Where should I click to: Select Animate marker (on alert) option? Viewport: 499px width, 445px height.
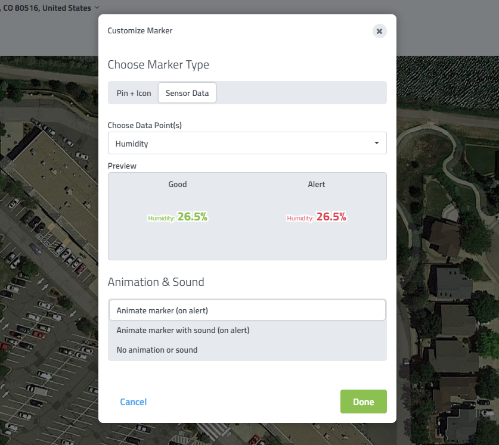[x=247, y=310]
